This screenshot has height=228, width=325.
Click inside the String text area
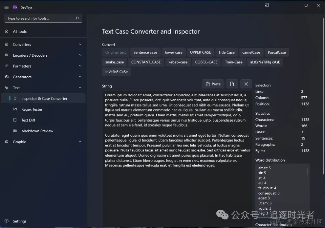coord(177,159)
